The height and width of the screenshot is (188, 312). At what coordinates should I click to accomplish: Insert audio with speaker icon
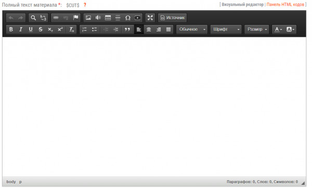98,18
